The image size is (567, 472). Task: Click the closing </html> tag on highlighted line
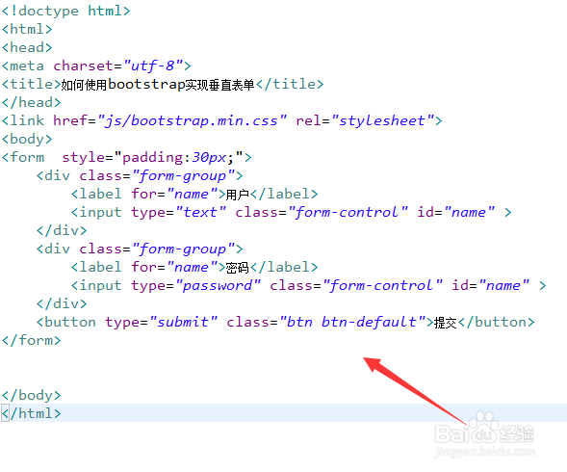pos(32,413)
